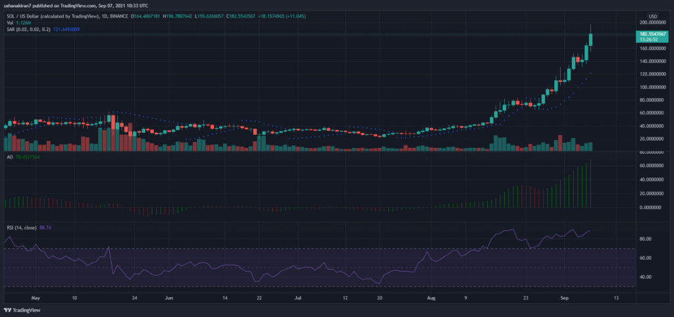Click the 12 date label on time axis
Image resolution: width=674 pixels, height=317 pixels.
pyautogui.click(x=345, y=297)
